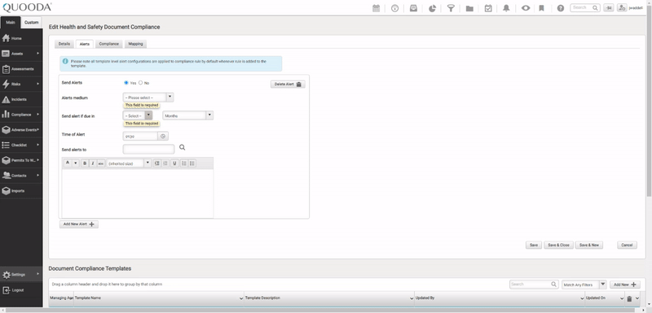The image size is (652, 313).
Task: Open the calendar icon in top bar
Action: click(x=376, y=8)
